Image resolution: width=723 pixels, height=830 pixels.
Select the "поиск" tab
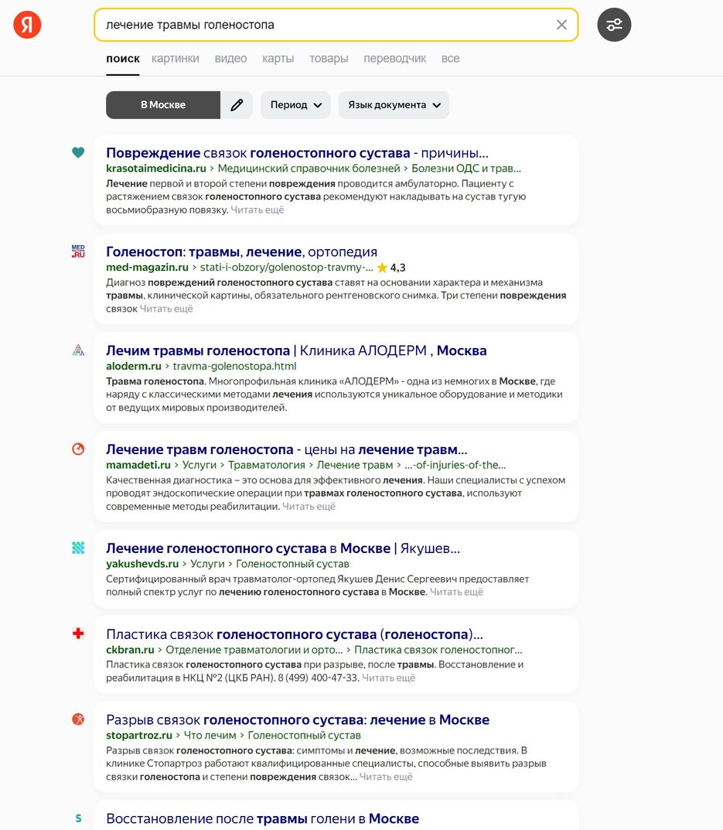(123, 59)
